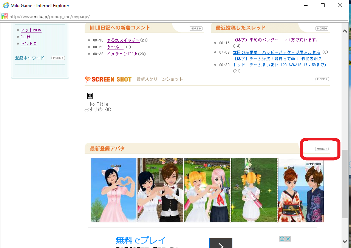Image resolution: width=351 pixels, height=248 pixels.
Task: Open thread (終了) 平和のパウダー１つ１万で買います。
Action: (277, 40)
